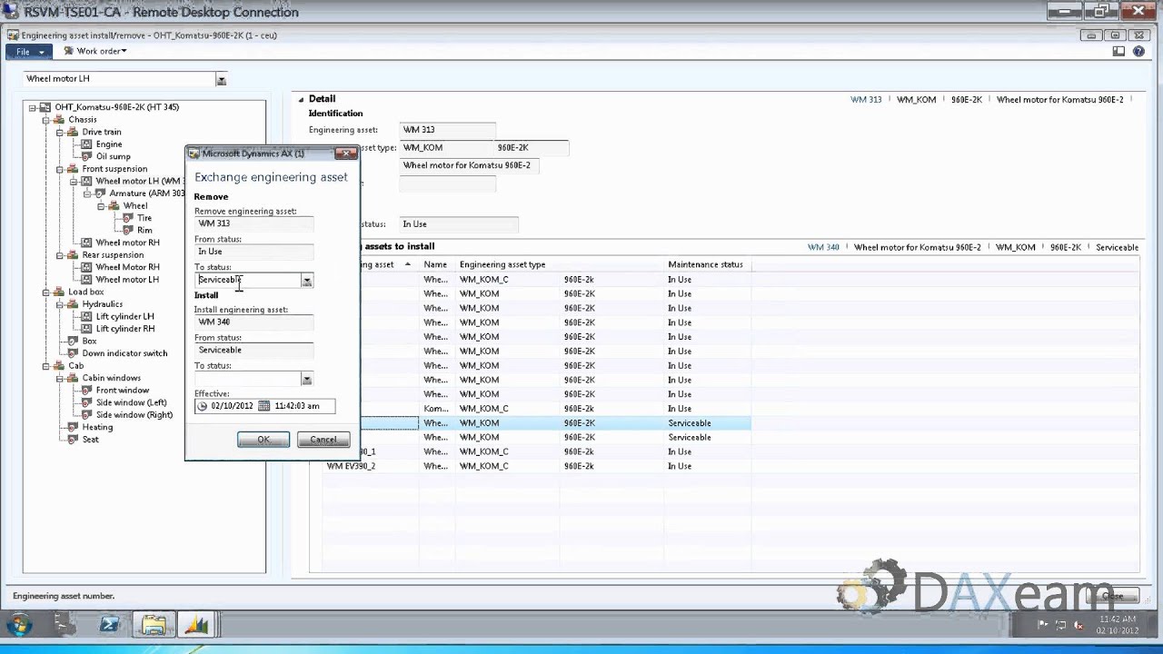This screenshot has width=1163, height=654.
Task: Click the Engine tree node icon
Action: pos(87,144)
